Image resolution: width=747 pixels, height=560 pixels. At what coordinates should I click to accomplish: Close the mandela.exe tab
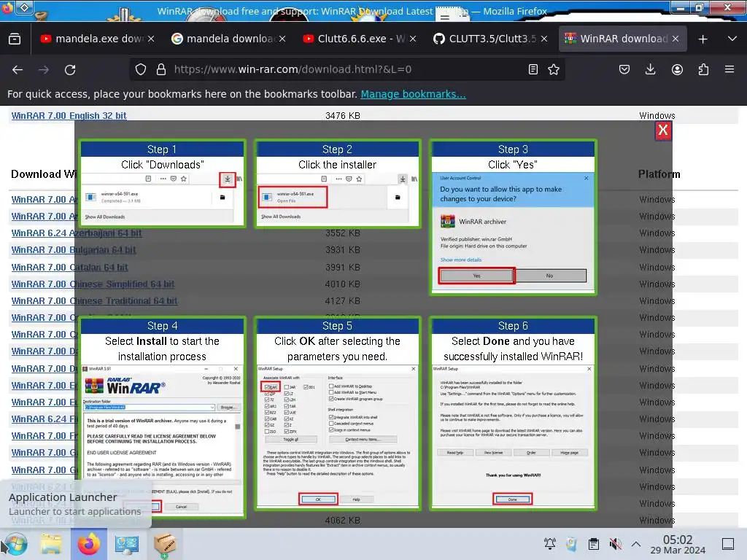(151, 39)
